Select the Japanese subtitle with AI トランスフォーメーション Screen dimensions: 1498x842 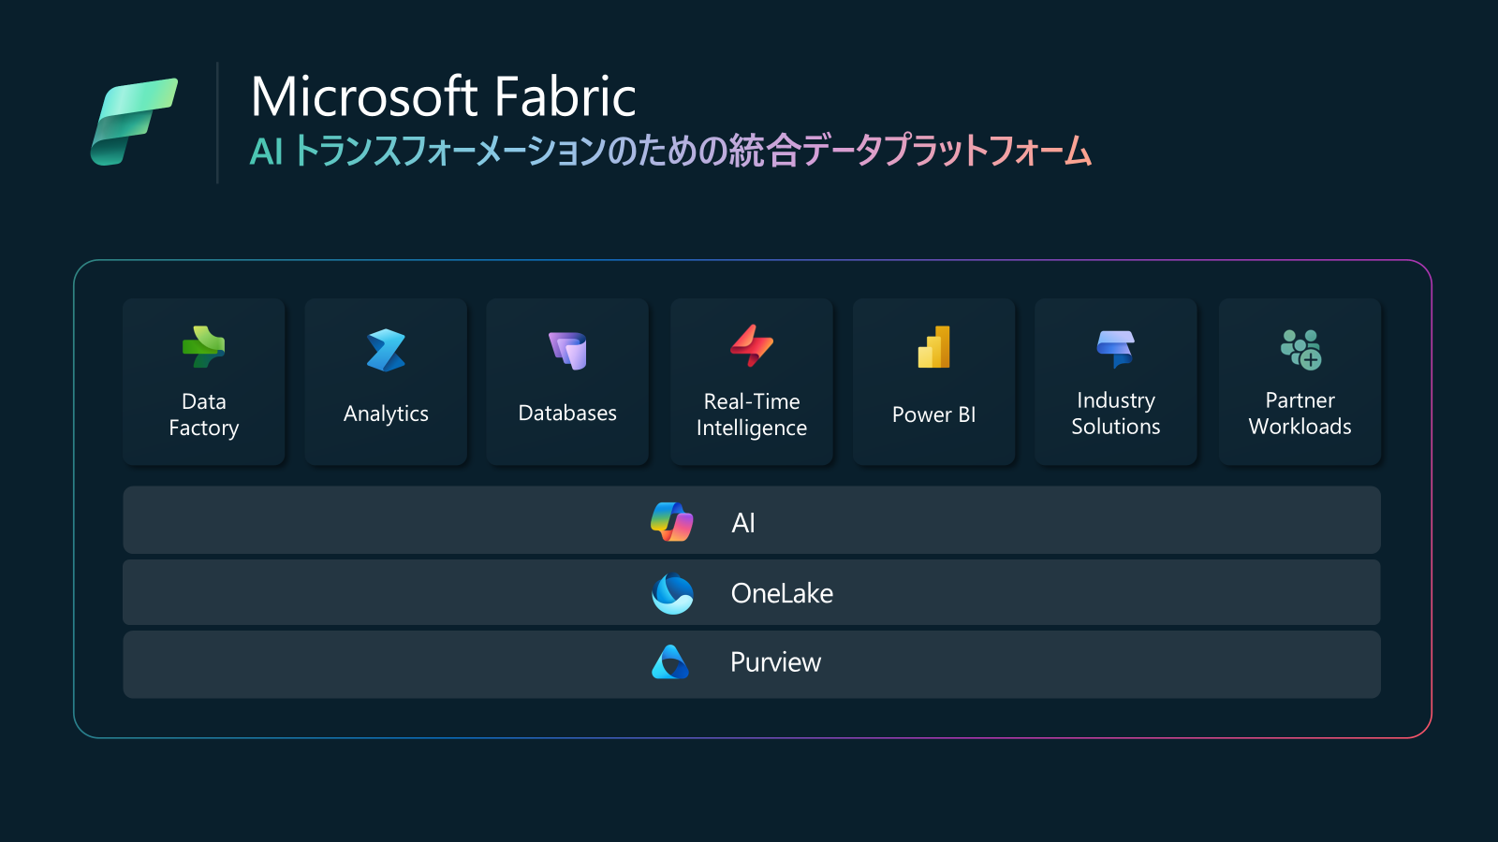tap(670, 151)
